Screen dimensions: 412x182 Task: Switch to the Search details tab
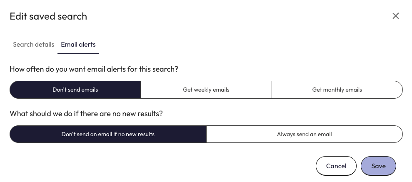pyautogui.click(x=34, y=45)
